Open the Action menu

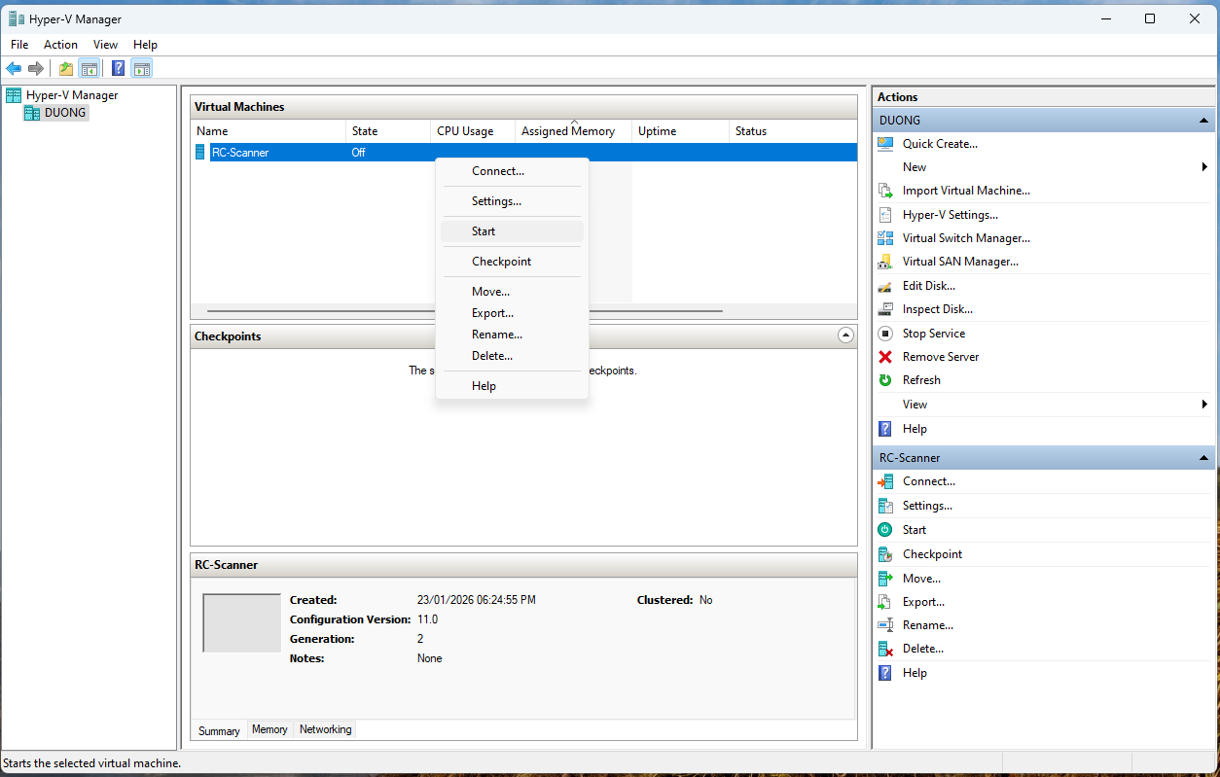pyautogui.click(x=60, y=45)
